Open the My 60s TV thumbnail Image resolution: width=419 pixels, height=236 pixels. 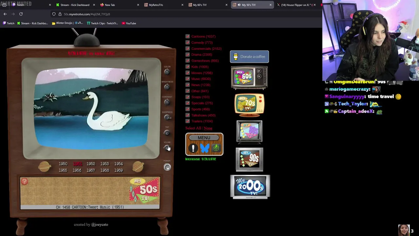[x=249, y=78]
